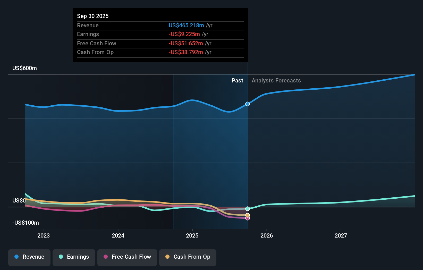This screenshot has width=423, height=270.
Task: Toggle the Free Cash Flow series off
Action: [x=127, y=257]
